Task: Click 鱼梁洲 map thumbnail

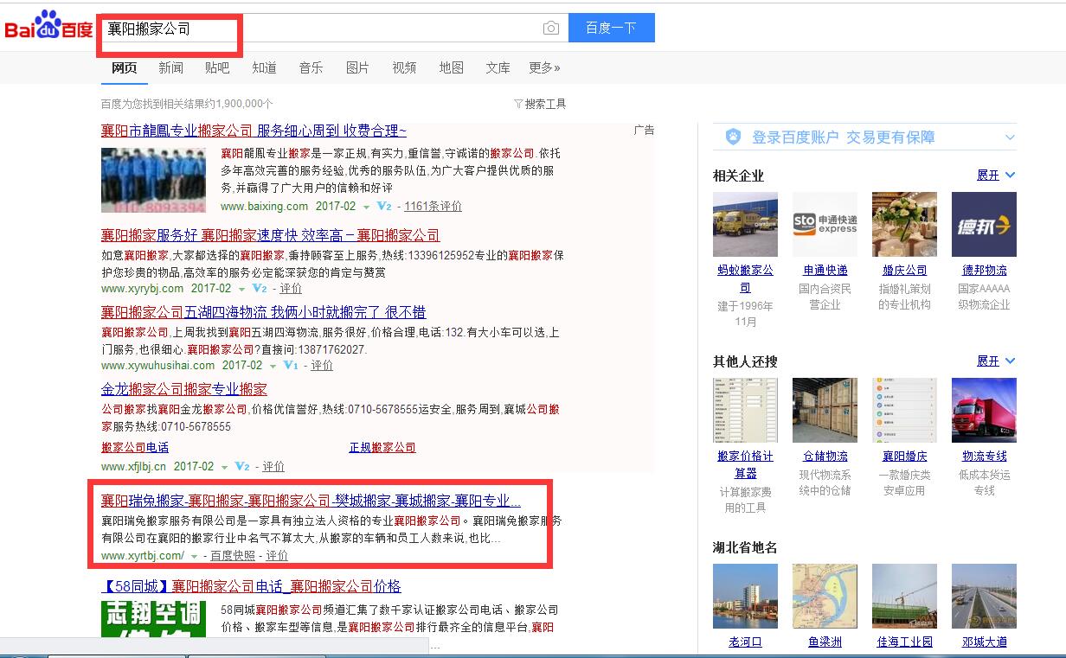Action: (x=825, y=597)
